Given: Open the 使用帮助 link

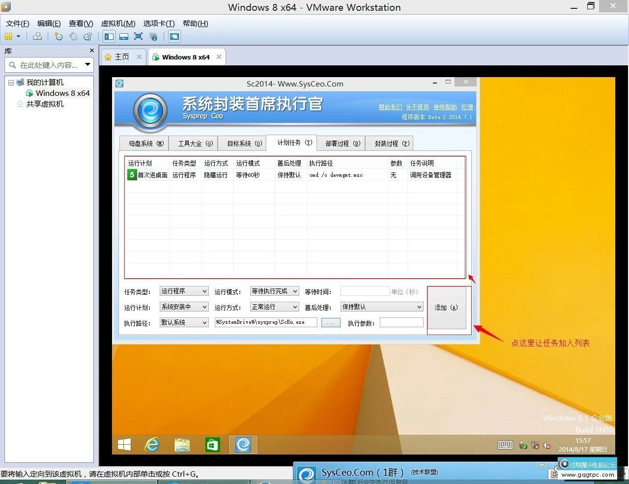Looking at the screenshot, I should pyautogui.click(x=445, y=107).
